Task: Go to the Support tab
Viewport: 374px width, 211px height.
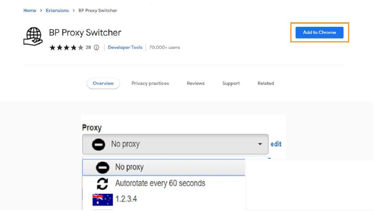Action: coord(231,83)
